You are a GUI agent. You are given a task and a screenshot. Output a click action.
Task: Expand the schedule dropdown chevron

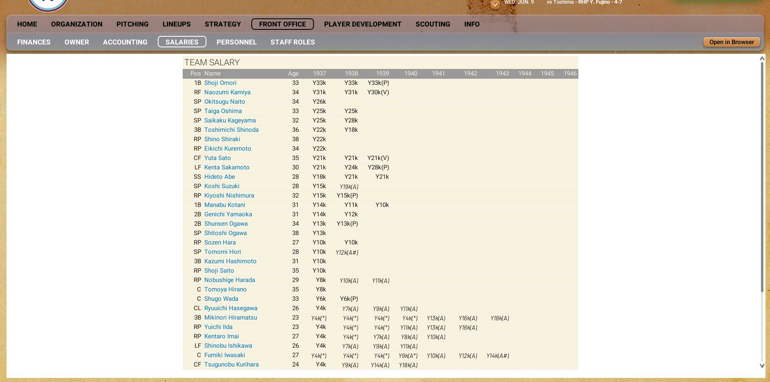(495, 5)
